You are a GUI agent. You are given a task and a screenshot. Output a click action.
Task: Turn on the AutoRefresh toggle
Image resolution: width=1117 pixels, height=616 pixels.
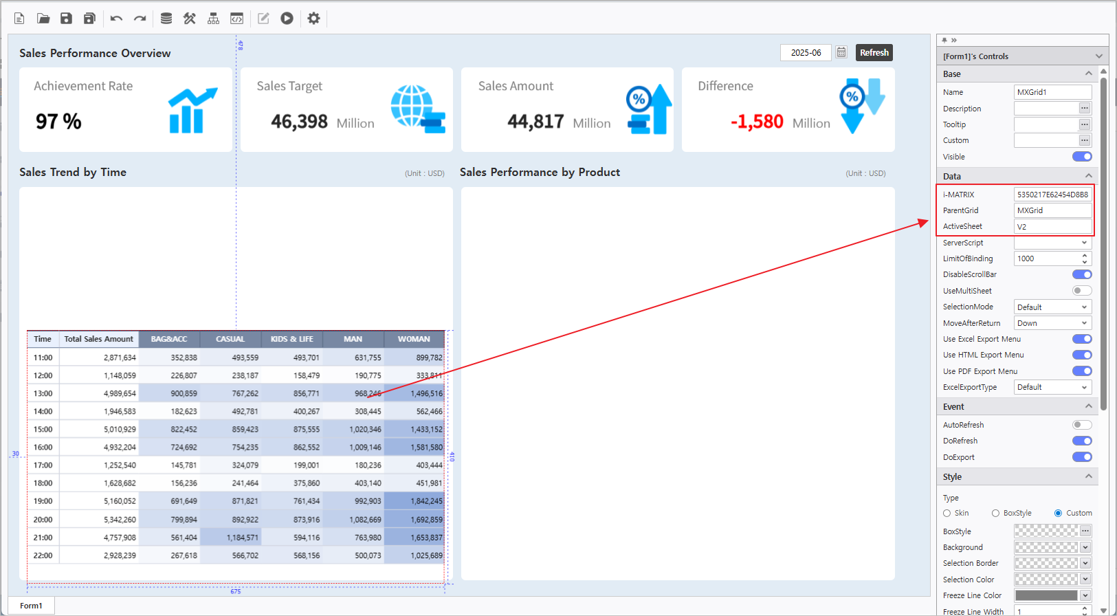click(x=1082, y=425)
